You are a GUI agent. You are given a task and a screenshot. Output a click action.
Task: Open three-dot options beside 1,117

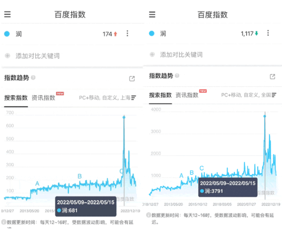(268, 33)
